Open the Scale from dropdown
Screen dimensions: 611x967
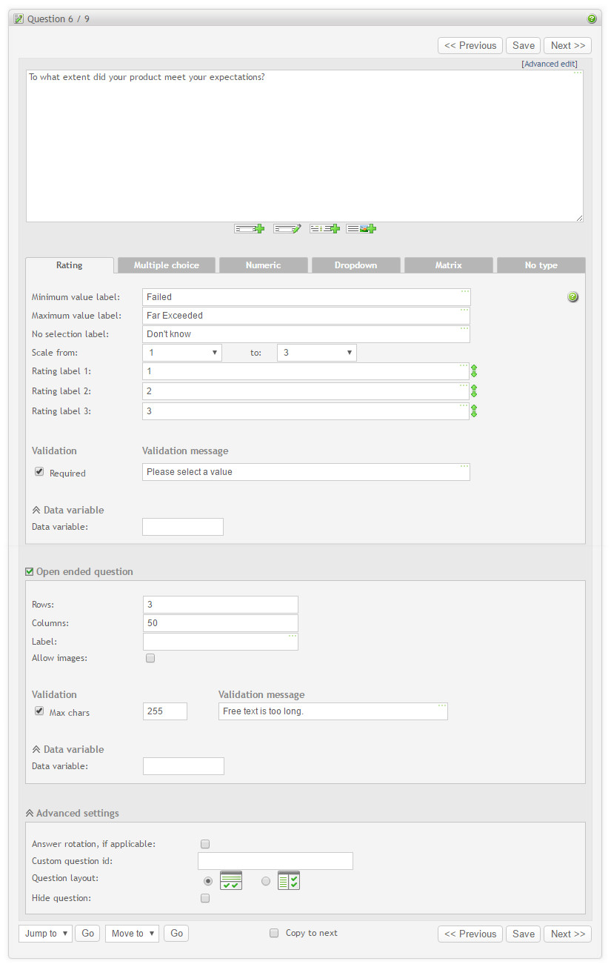pyautogui.click(x=182, y=353)
